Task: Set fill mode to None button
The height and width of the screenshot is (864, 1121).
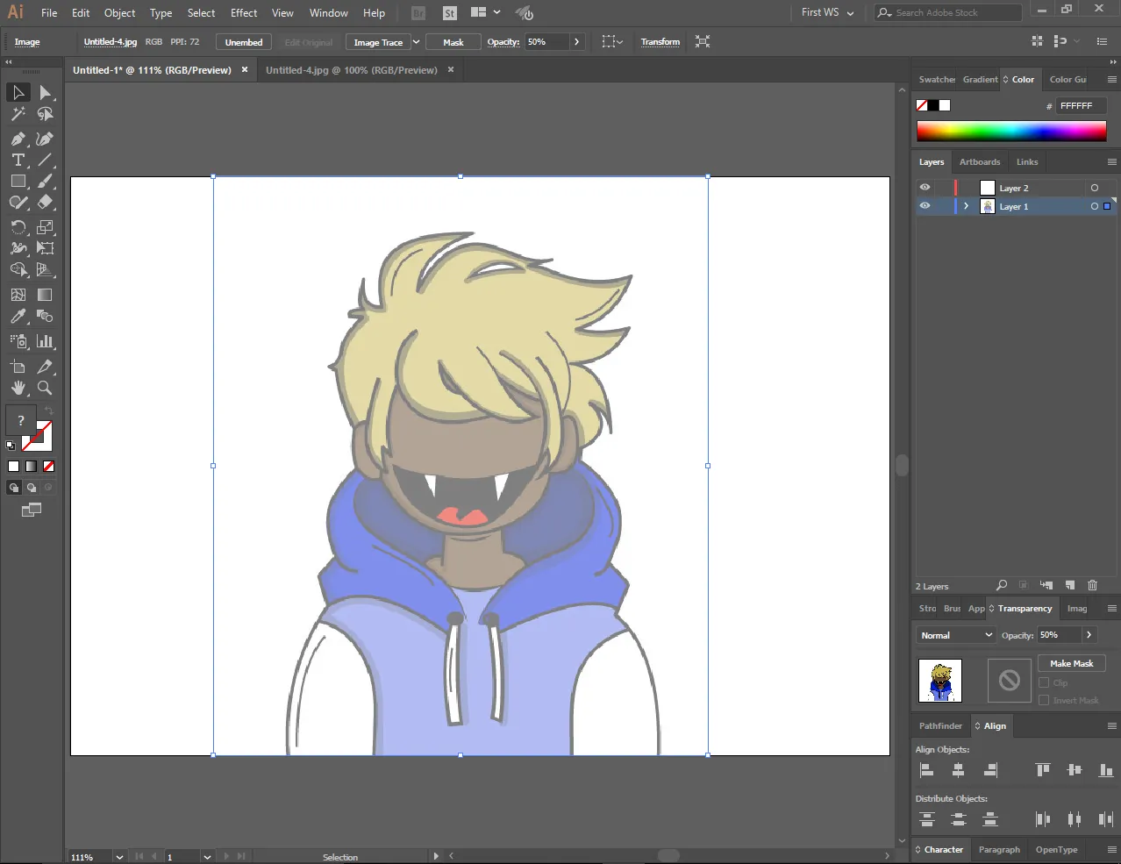Action: (x=49, y=467)
